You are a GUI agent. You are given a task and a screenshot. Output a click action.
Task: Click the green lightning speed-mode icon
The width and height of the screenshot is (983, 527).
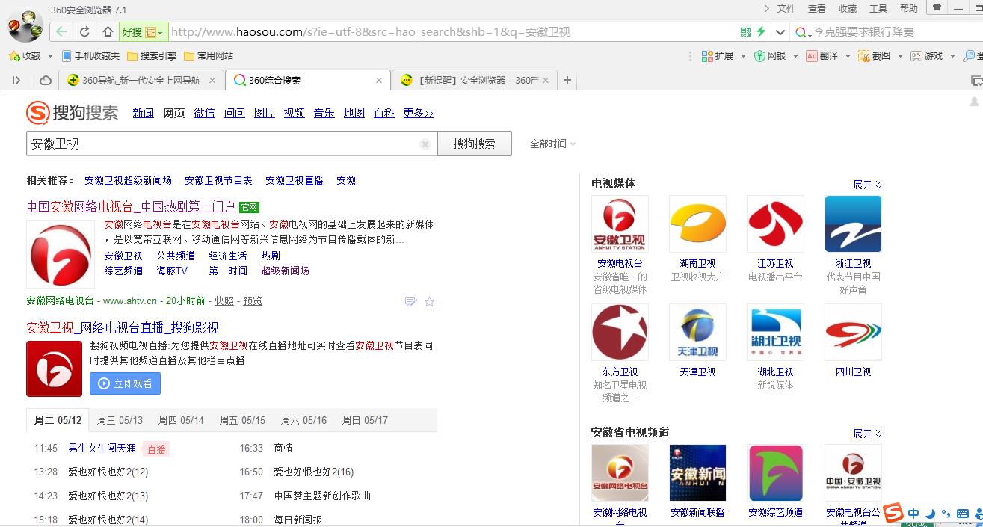pyautogui.click(x=761, y=32)
